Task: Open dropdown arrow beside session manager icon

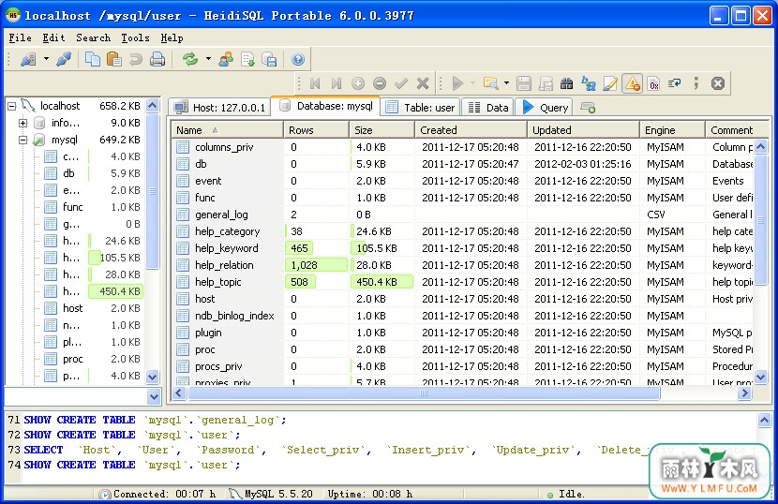Action: pyautogui.click(x=46, y=58)
